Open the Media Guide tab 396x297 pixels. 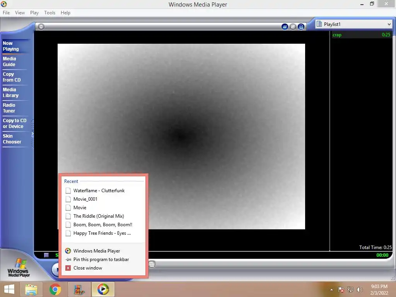tap(15, 61)
